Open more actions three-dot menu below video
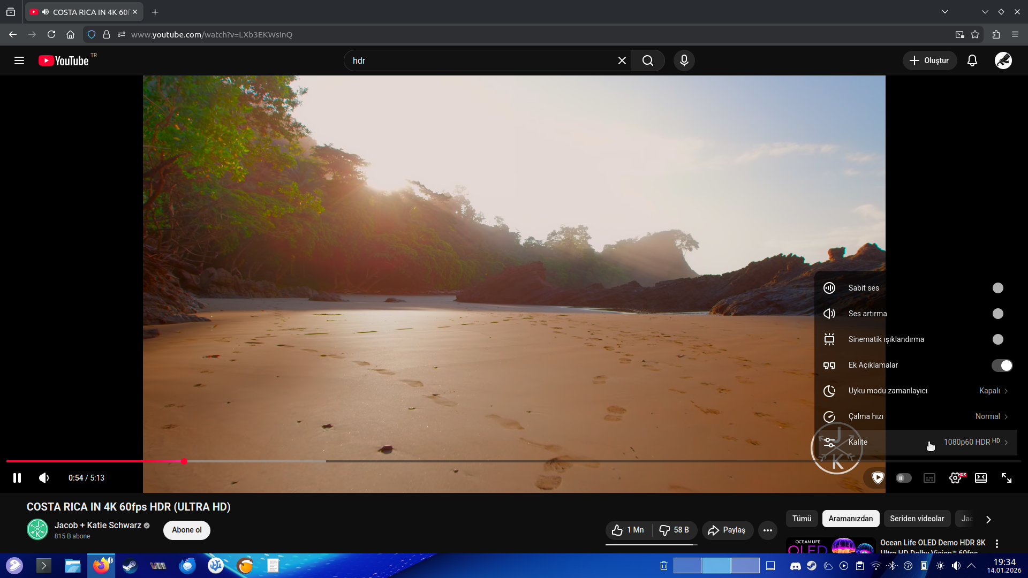The width and height of the screenshot is (1028, 578). [768, 530]
